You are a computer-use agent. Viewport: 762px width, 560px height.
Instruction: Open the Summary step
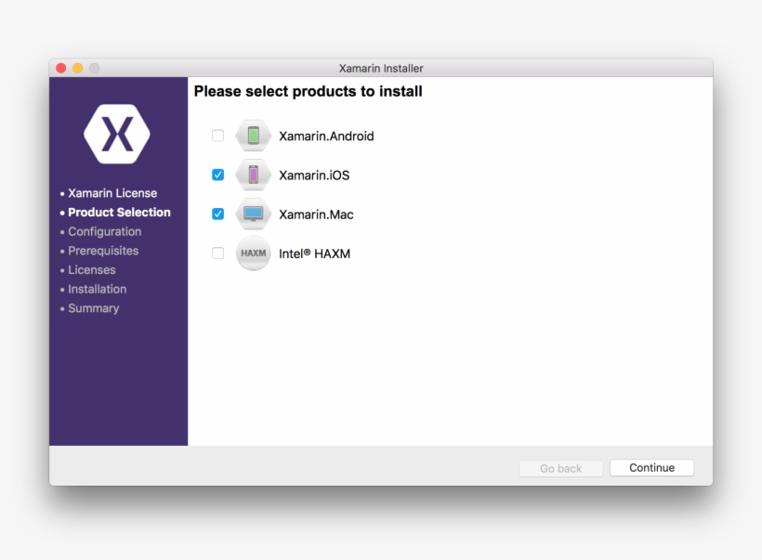(x=93, y=308)
